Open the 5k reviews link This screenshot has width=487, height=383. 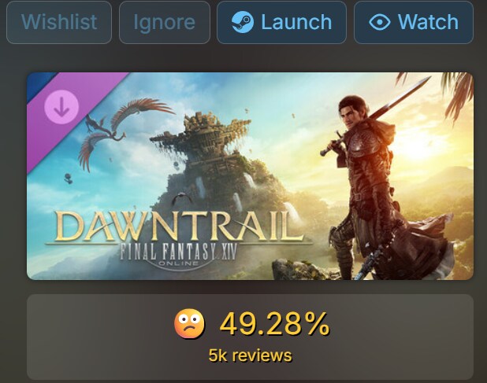tap(250, 355)
